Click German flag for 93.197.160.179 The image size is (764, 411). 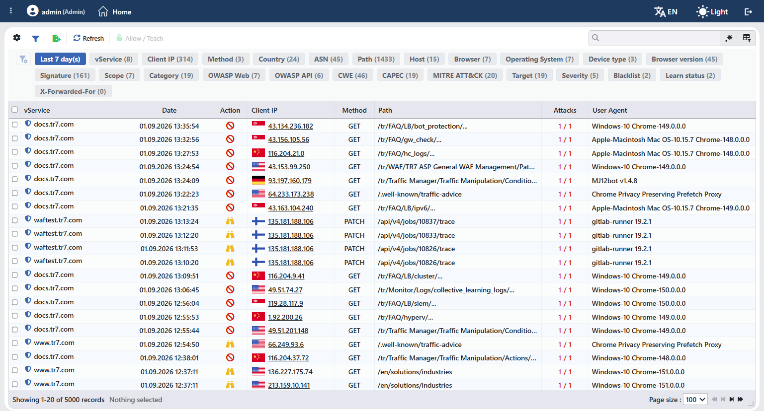[x=258, y=180]
